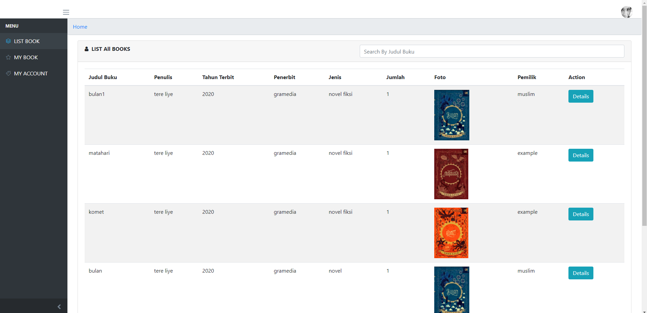Click the Pemilik column header

527,77
